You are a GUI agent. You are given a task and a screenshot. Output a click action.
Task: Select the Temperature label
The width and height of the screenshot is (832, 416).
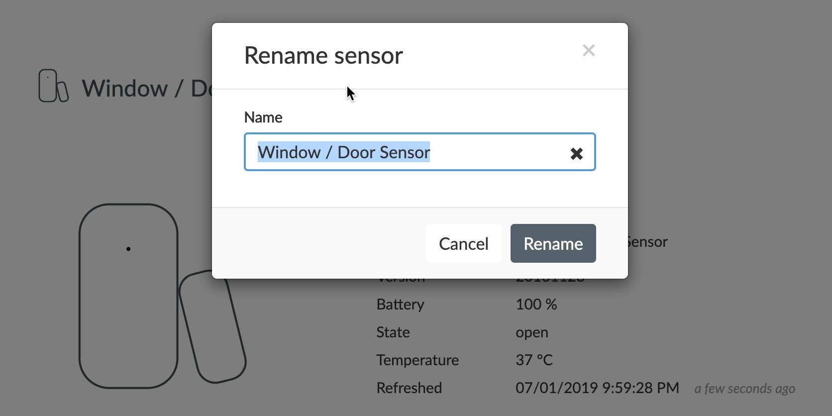point(417,360)
